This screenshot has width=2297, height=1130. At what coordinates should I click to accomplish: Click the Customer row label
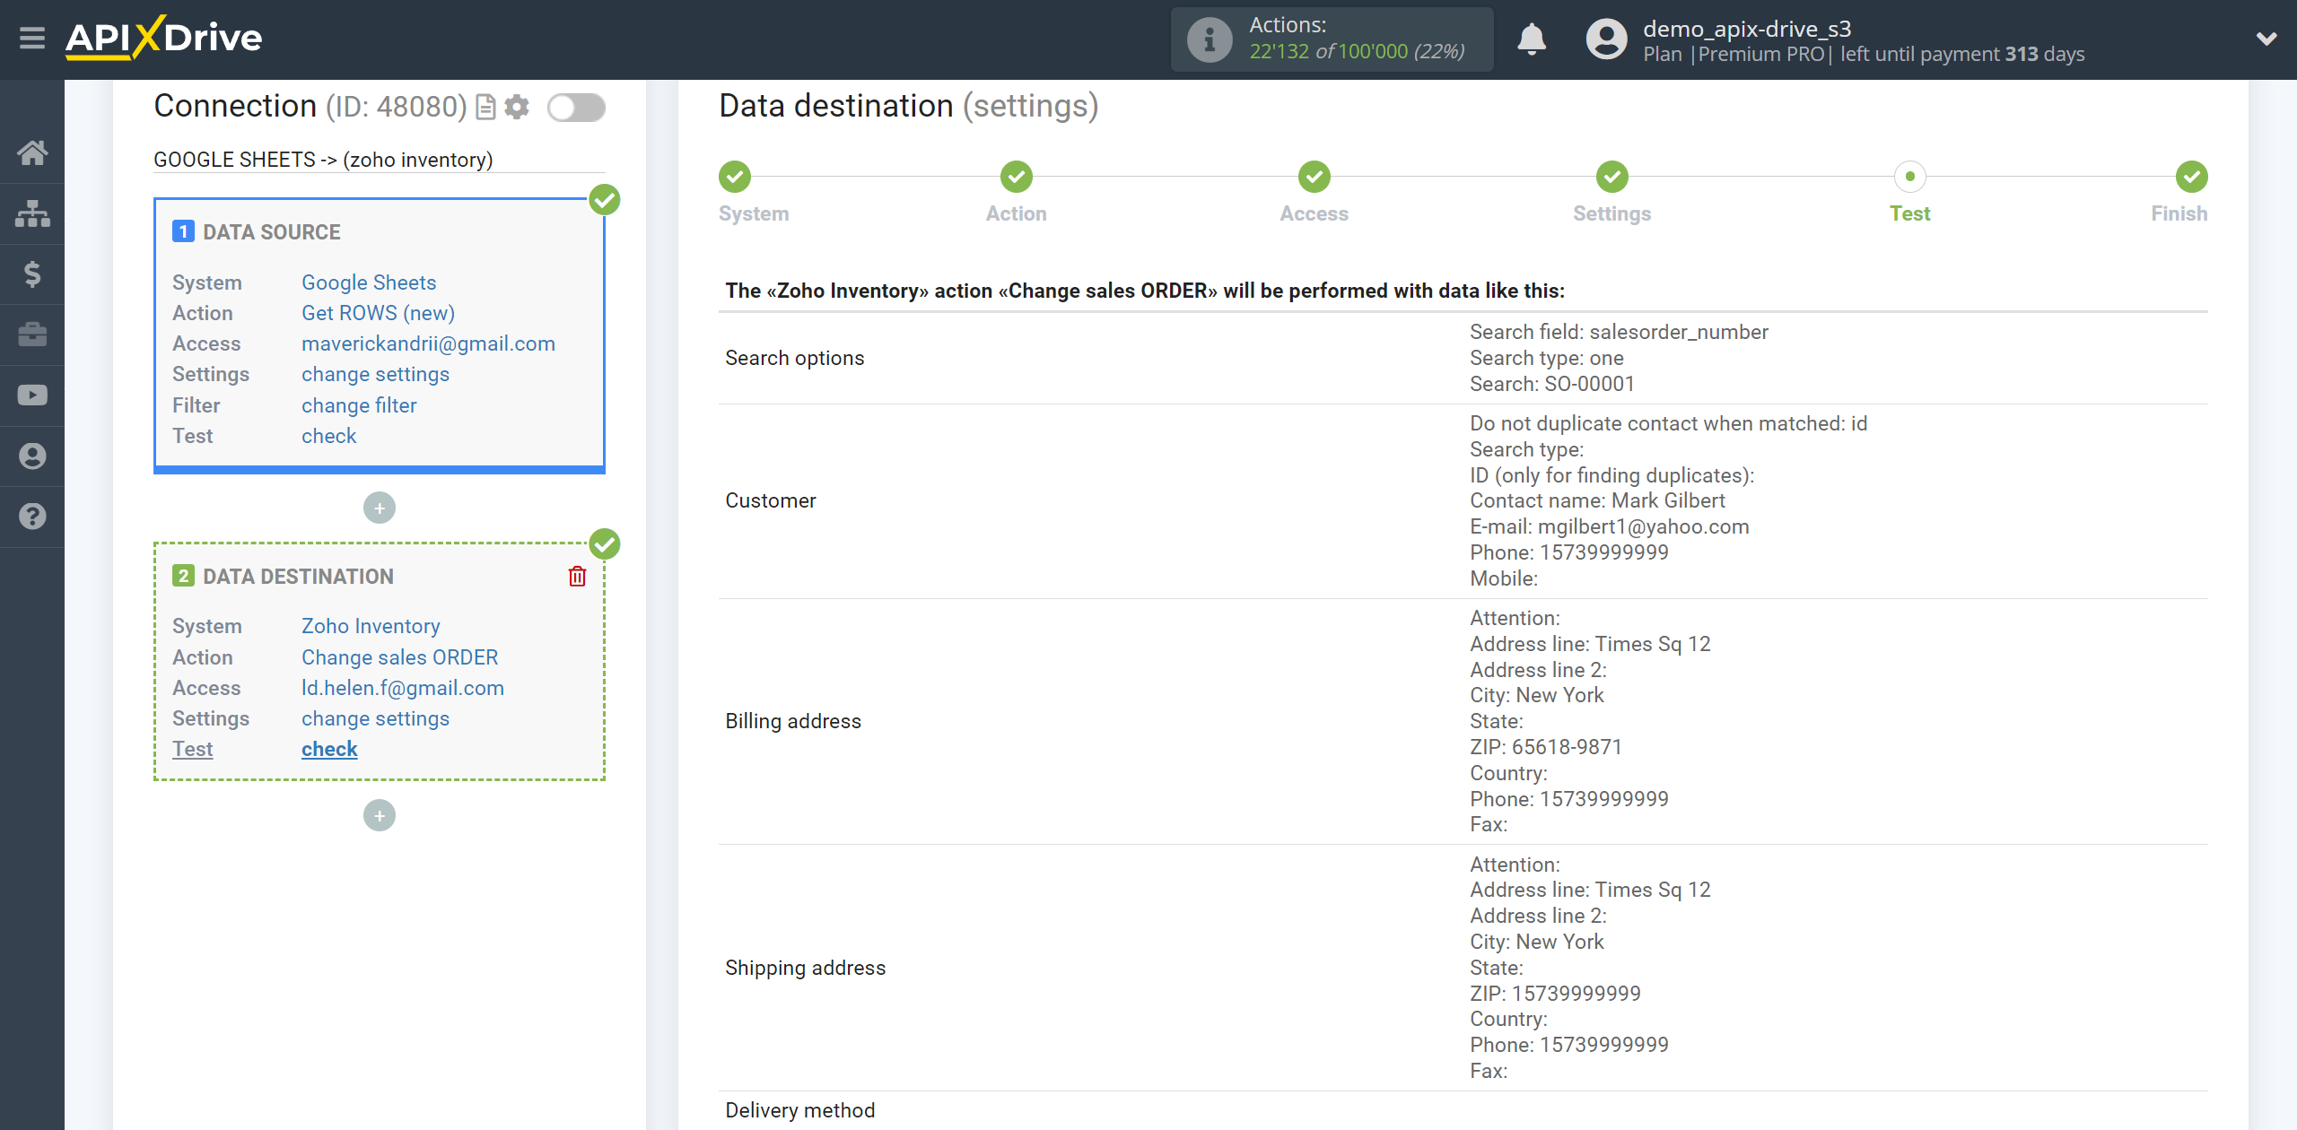point(771,500)
